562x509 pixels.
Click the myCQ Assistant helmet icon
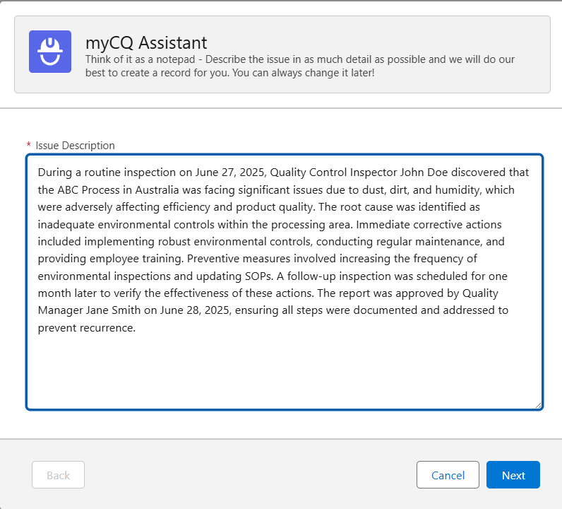tap(50, 52)
